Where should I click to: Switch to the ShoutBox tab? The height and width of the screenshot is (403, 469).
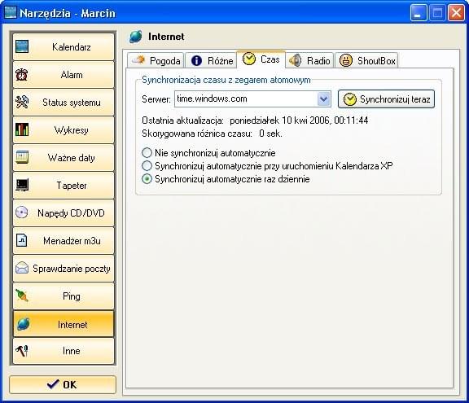[366, 60]
